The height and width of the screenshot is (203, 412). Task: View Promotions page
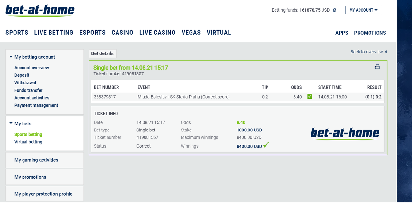[370, 33]
